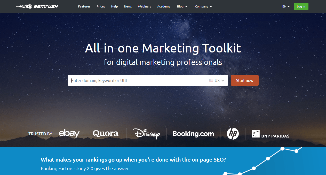Viewport: 326px width, 175px height.
Task: Open the EN language selector
Action: tap(286, 6)
